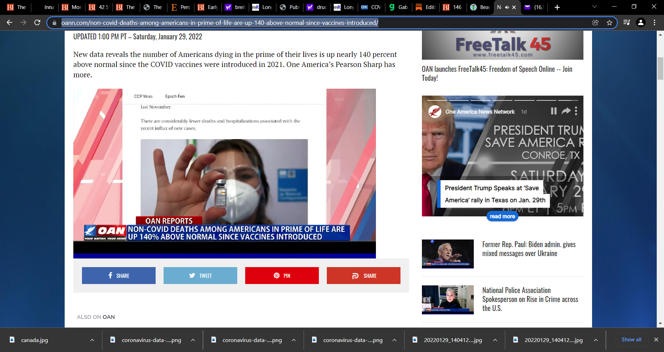Open OAN story widget options menu

(x=576, y=111)
